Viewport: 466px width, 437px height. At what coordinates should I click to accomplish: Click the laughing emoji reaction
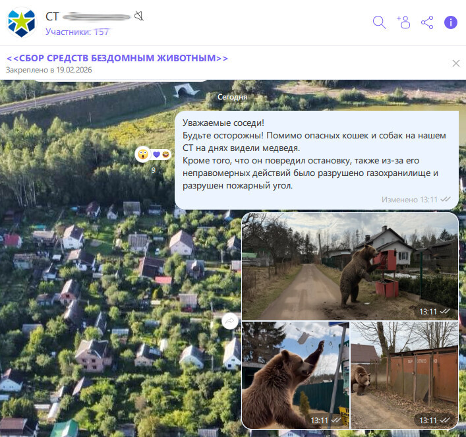(165, 154)
